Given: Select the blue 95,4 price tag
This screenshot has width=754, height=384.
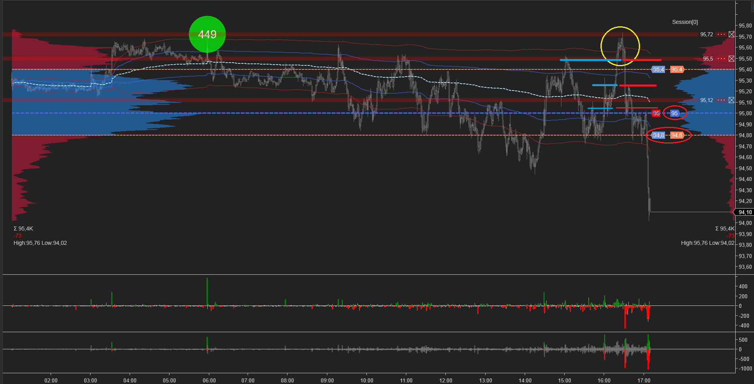Looking at the screenshot, I should (659, 69).
